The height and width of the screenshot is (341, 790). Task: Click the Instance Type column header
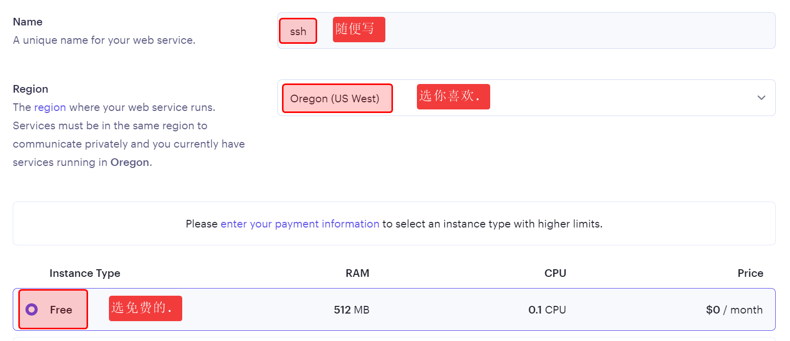[x=84, y=273]
